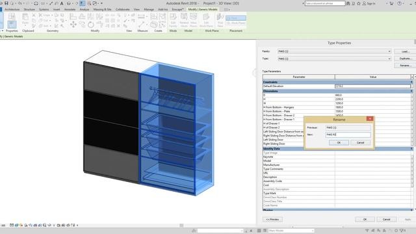Viewport: 416px width, 234px height.
Task: Switch to the Annotate ribbon tab
Action: (70, 9)
